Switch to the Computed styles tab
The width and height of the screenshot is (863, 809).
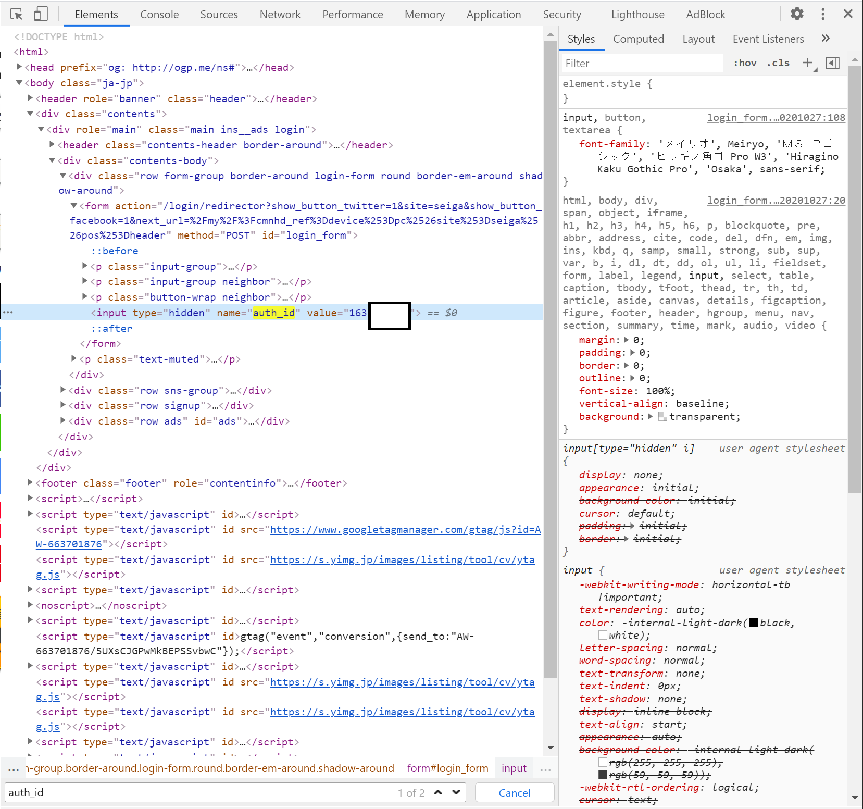tap(639, 39)
